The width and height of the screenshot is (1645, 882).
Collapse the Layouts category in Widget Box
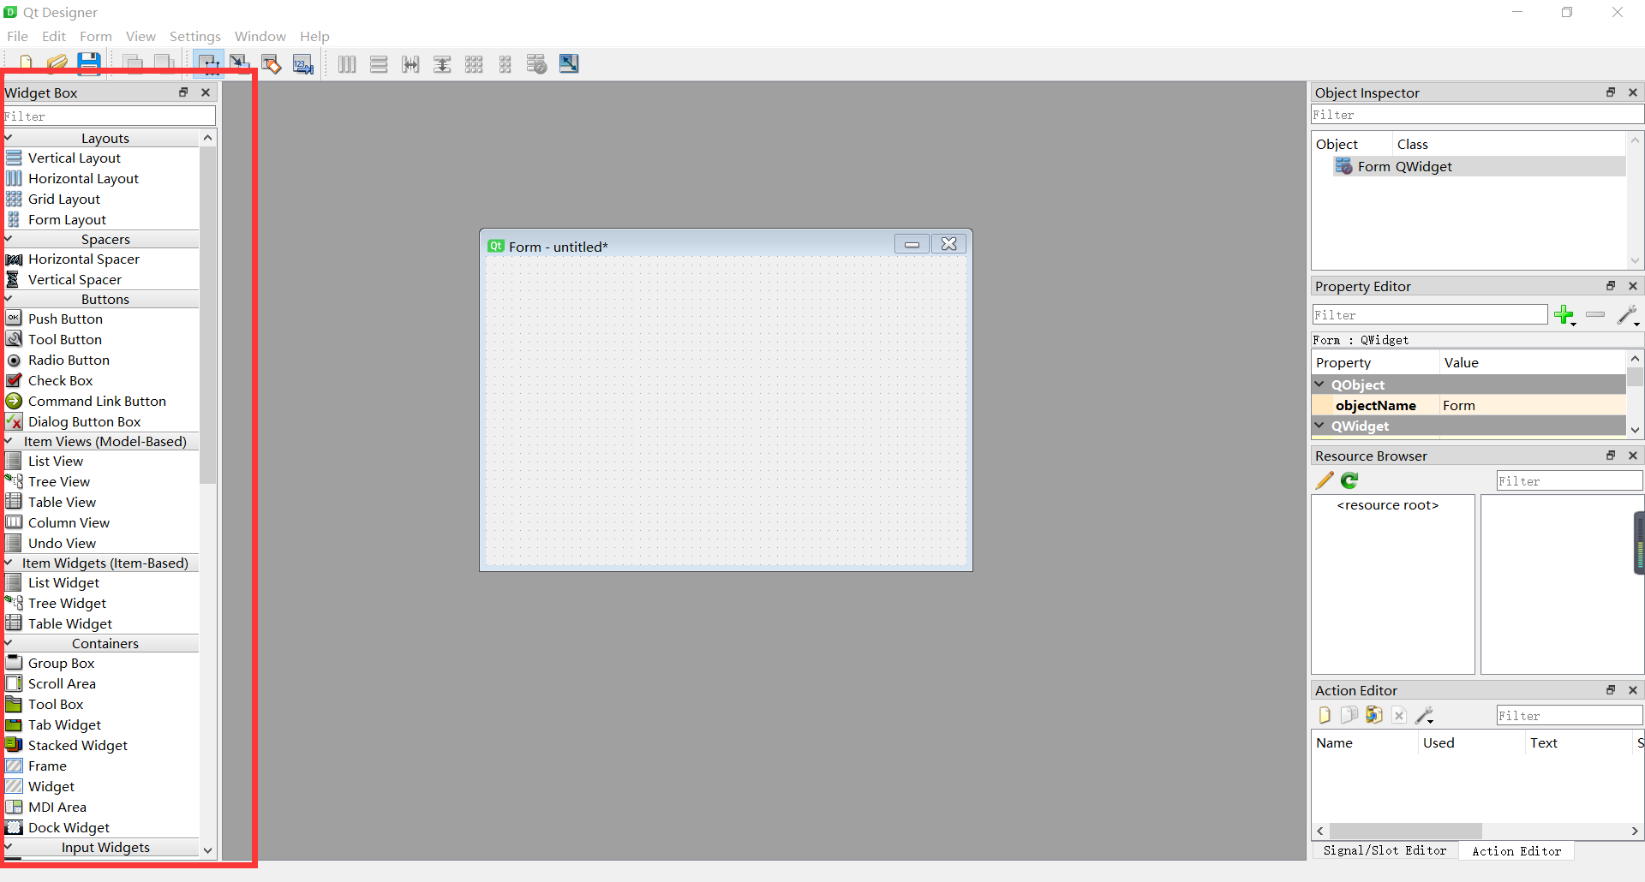coord(9,138)
